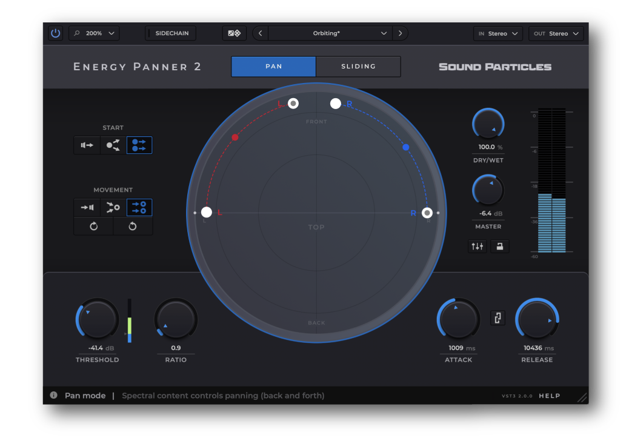Select the speaker-with-arrow START mode icon

click(87, 145)
